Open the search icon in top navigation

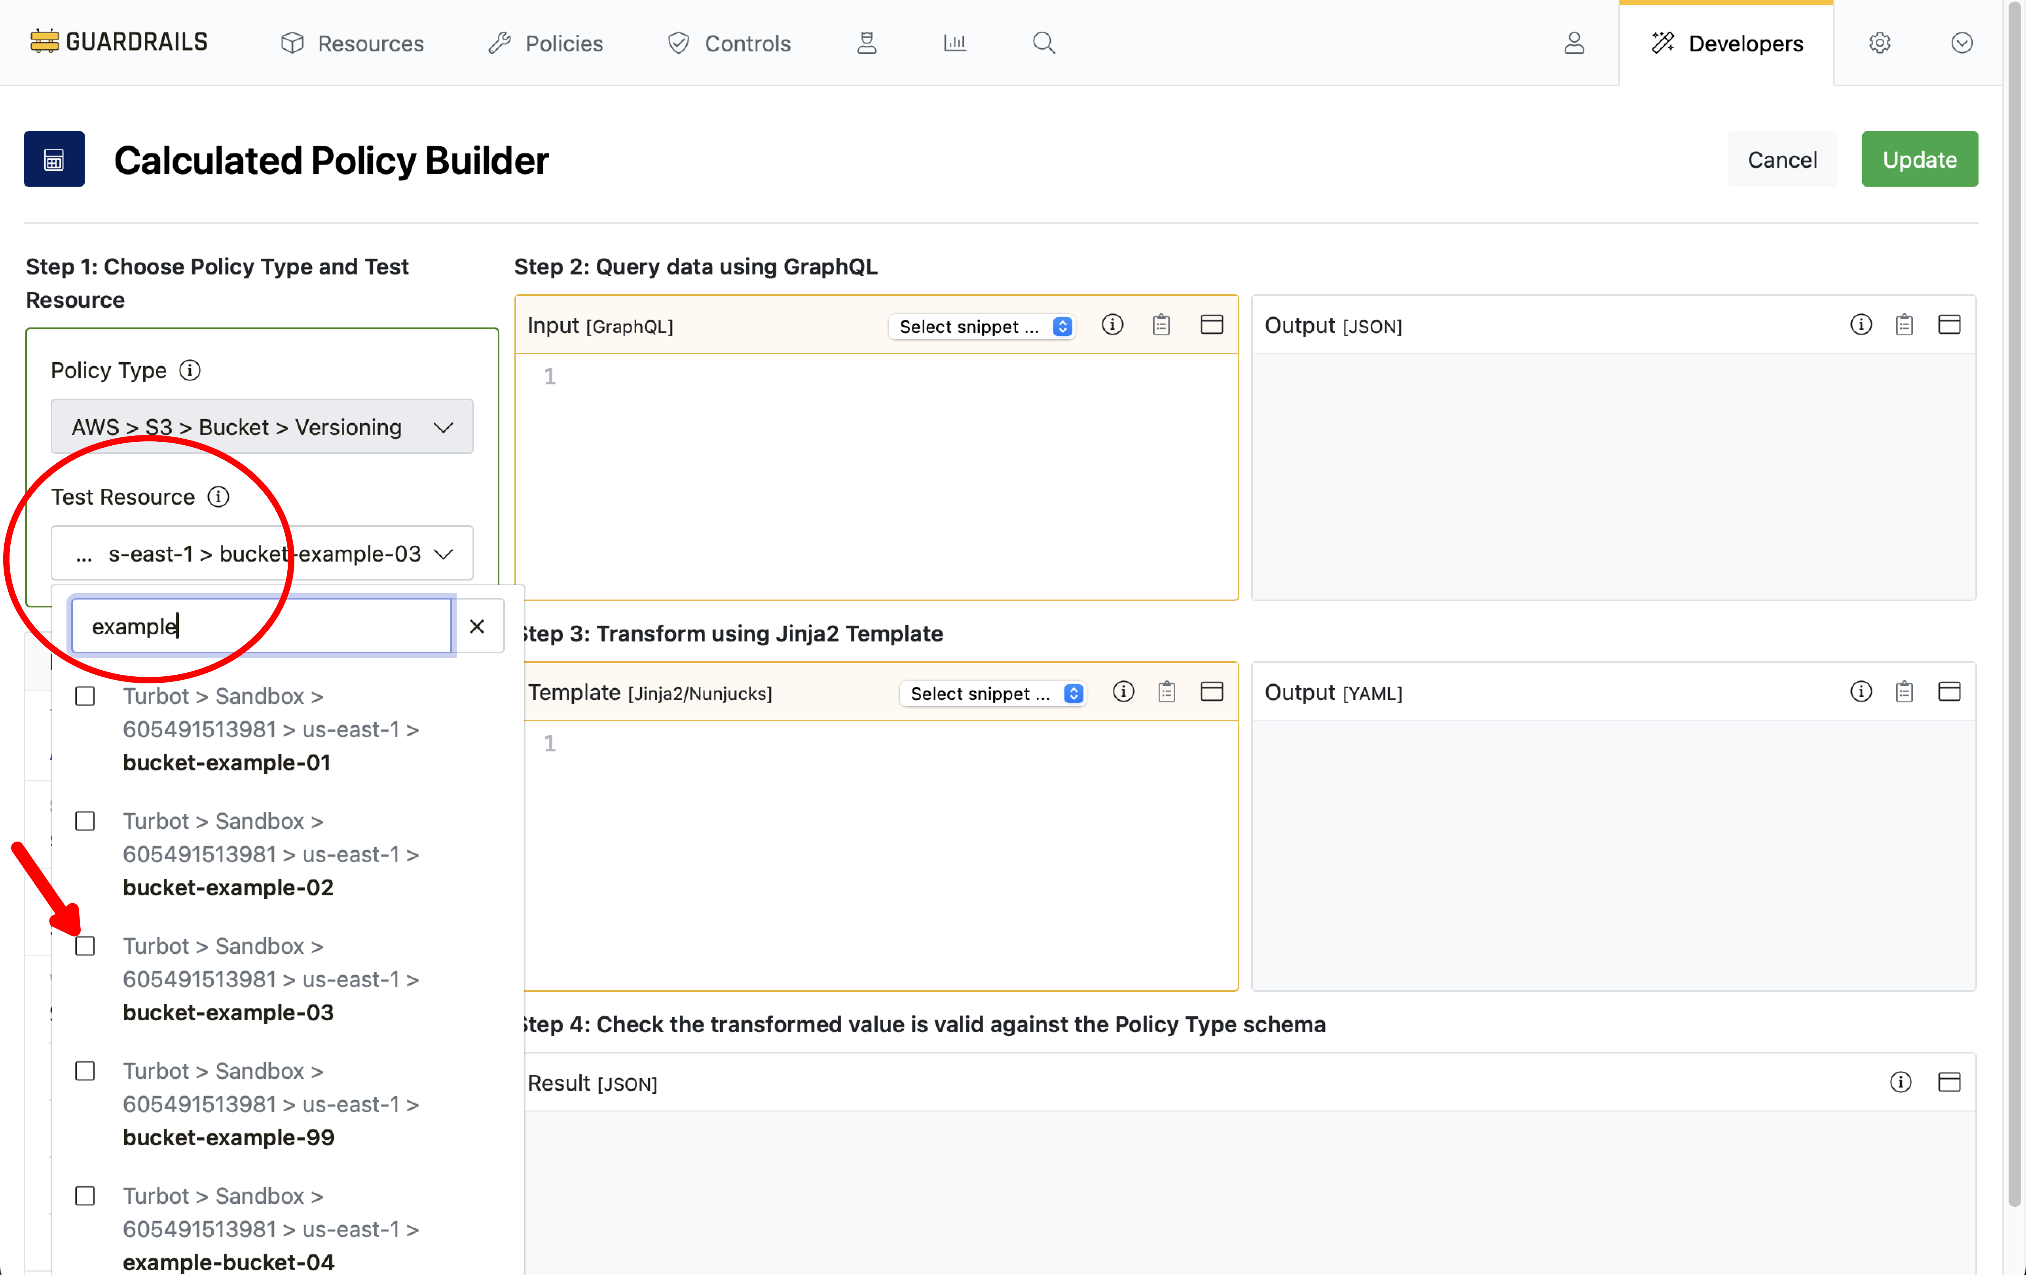click(x=1043, y=42)
